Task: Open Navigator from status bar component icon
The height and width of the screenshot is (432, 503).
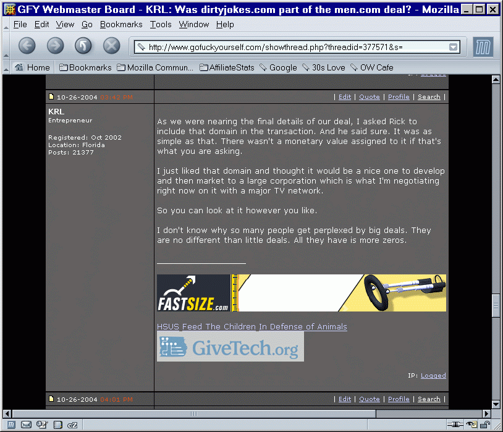Action: 11,425
